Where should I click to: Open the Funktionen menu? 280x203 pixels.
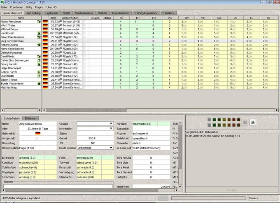tap(16, 7)
